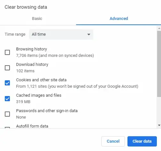Screen dimensions: 161x151
Task: Select the Advanced tab
Action: (x=119, y=19)
